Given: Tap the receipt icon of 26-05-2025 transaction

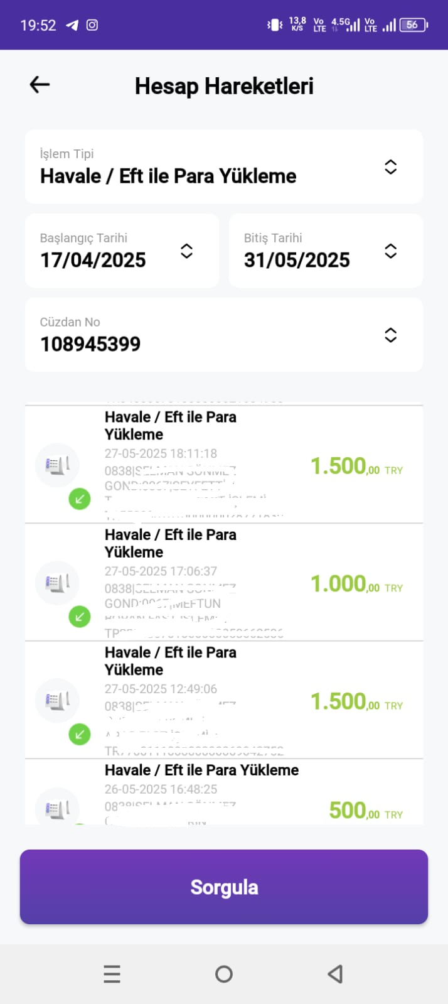Looking at the screenshot, I should point(57,808).
